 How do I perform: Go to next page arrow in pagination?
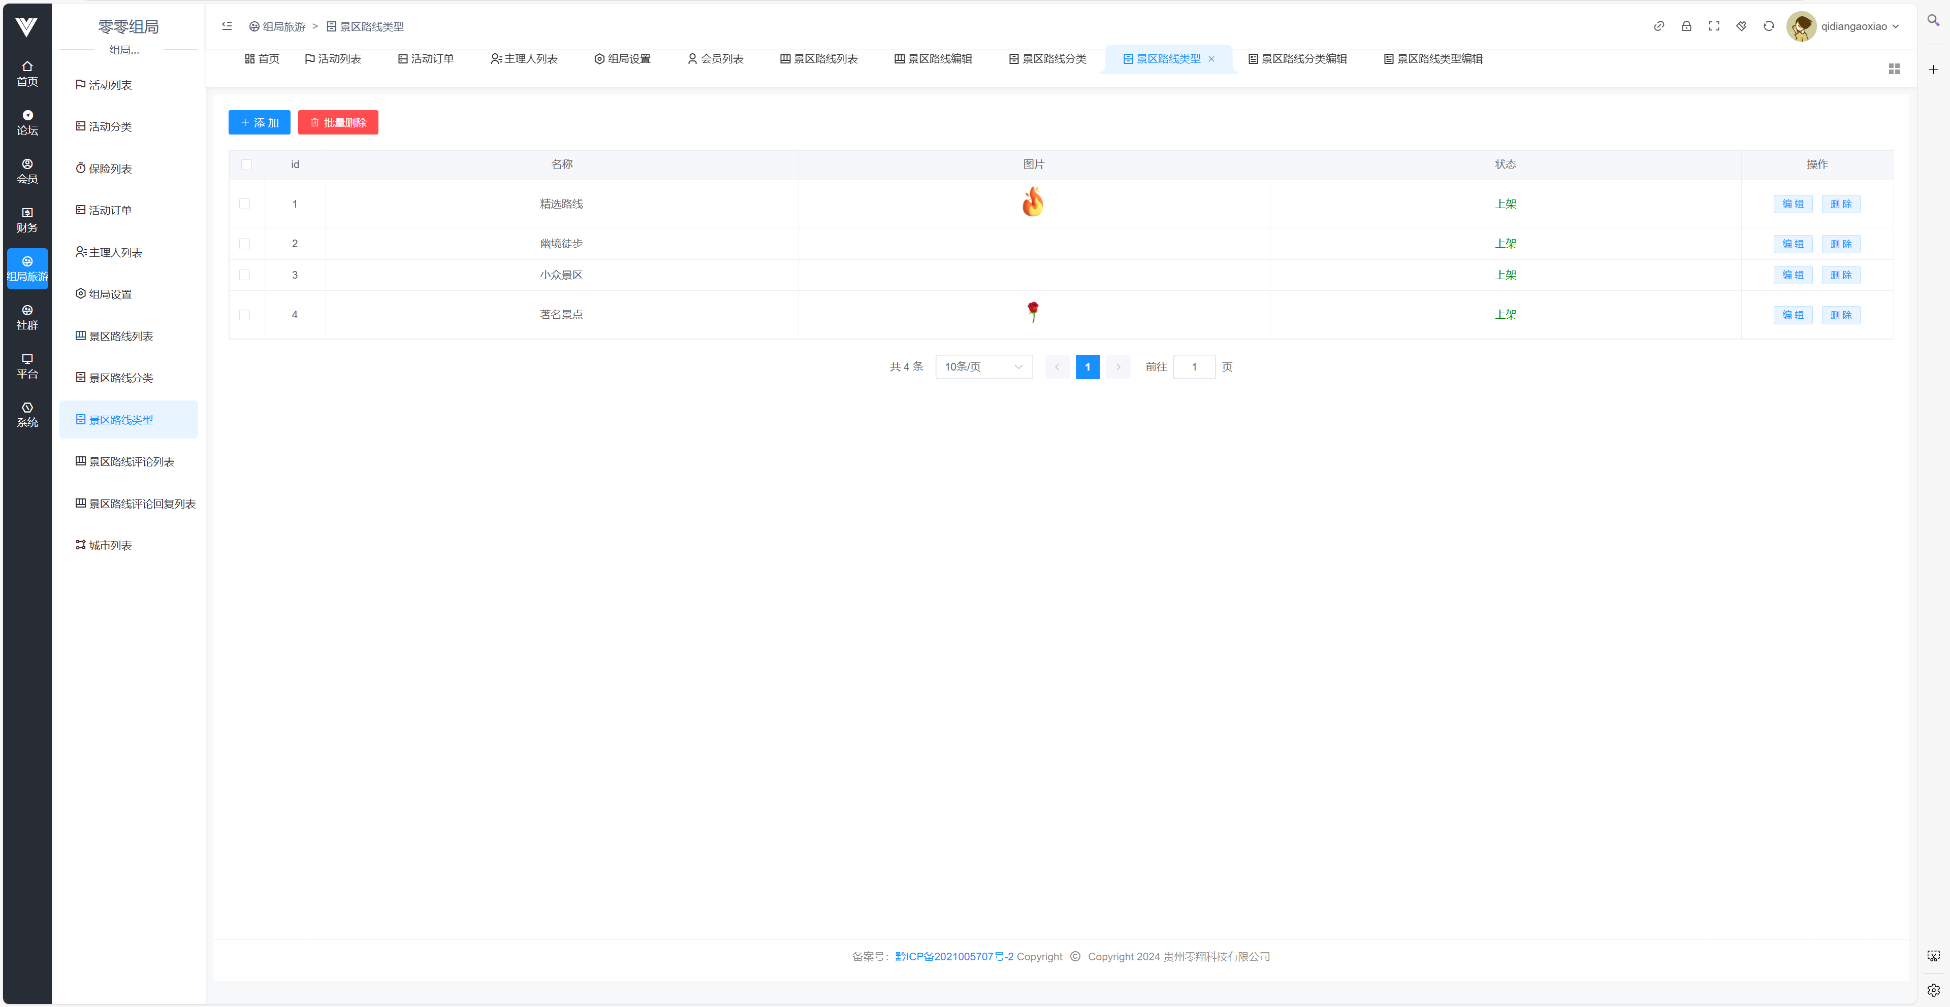pos(1118,367)
